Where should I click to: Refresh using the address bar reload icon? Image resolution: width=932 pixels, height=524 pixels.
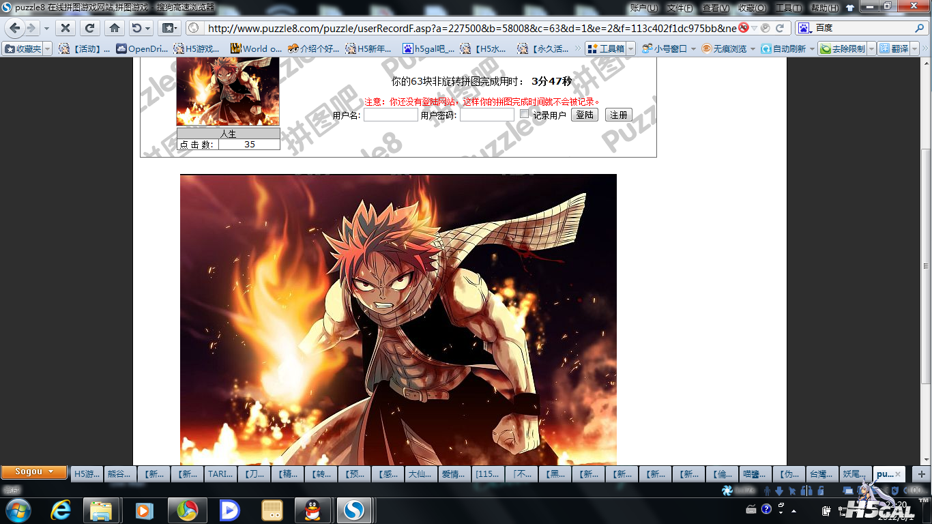779,28
